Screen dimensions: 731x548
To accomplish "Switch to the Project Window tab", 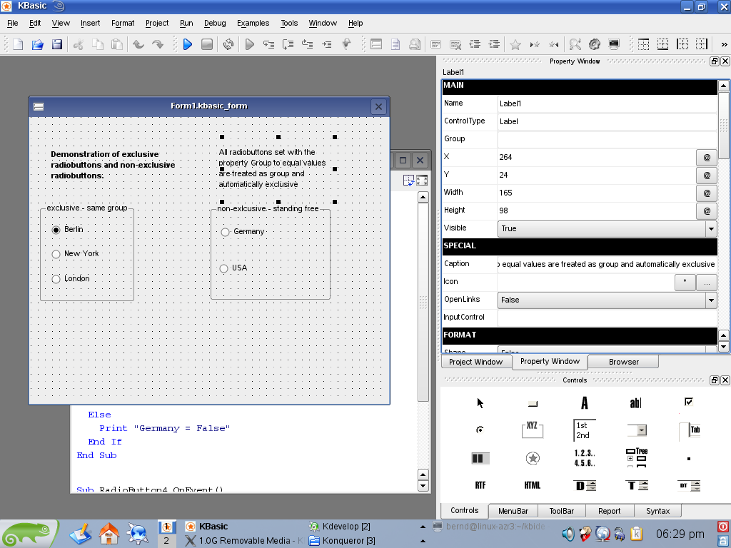I will pyautogui.click(x=475, y=362).
